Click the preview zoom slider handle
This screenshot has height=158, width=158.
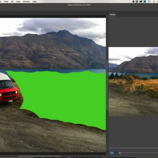(120, 153)
